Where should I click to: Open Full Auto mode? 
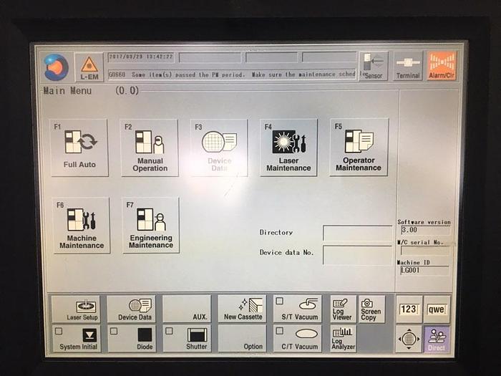[x=79, y=148]
